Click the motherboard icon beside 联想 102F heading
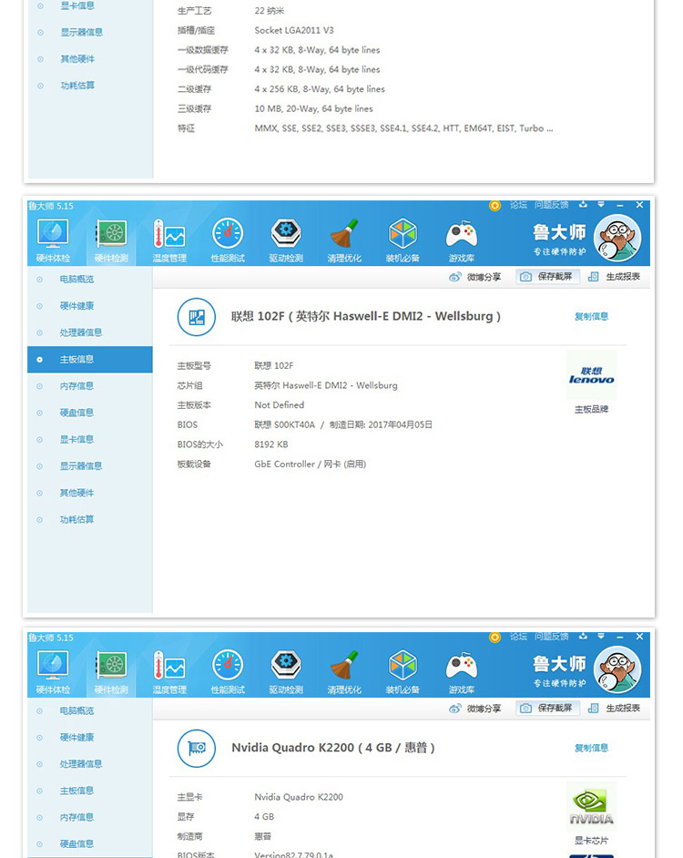683x858 pixels. [197, 317]
